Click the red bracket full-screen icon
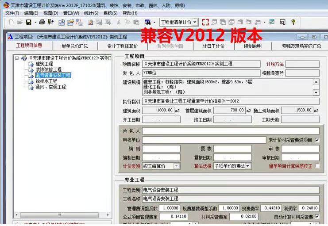This screenshot has height=226, width=328. tap(205, 22)
